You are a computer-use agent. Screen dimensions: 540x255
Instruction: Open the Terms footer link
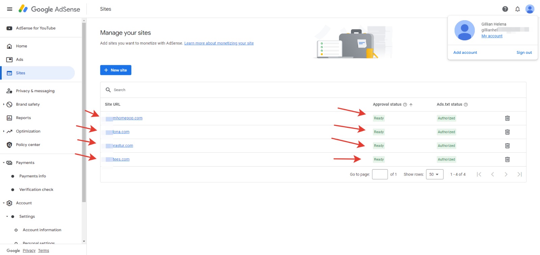tap(44, 251)
